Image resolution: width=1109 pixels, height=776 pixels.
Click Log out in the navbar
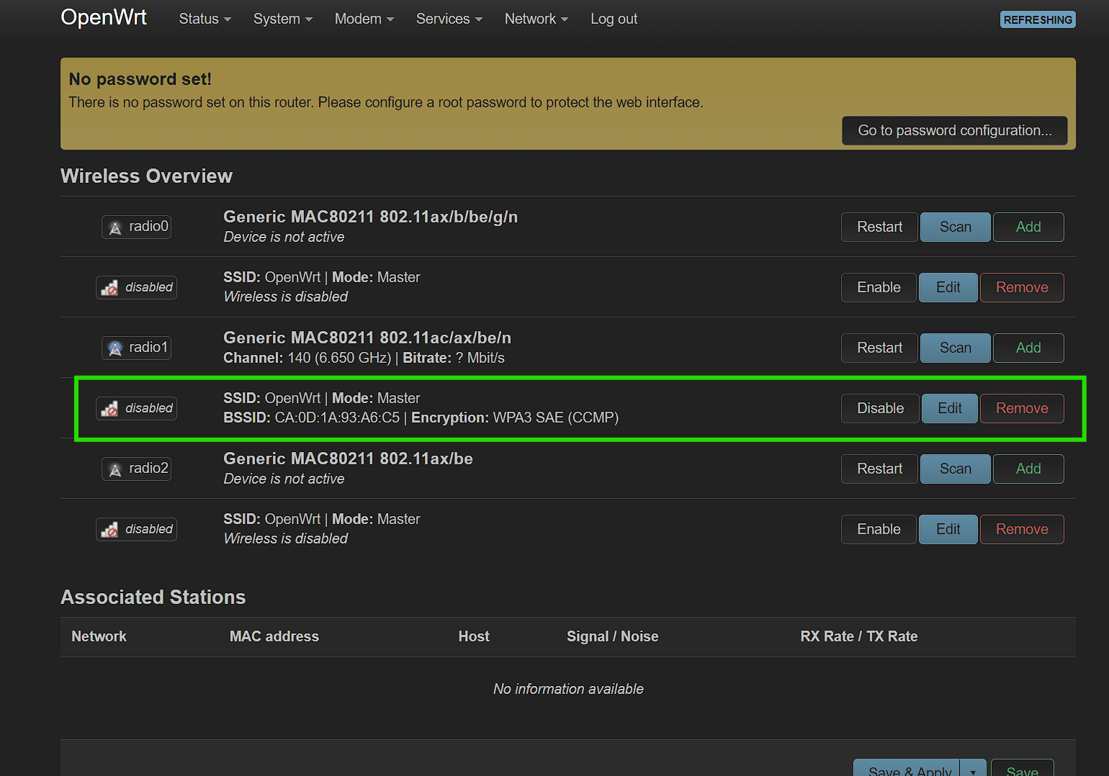coord(614,19)
